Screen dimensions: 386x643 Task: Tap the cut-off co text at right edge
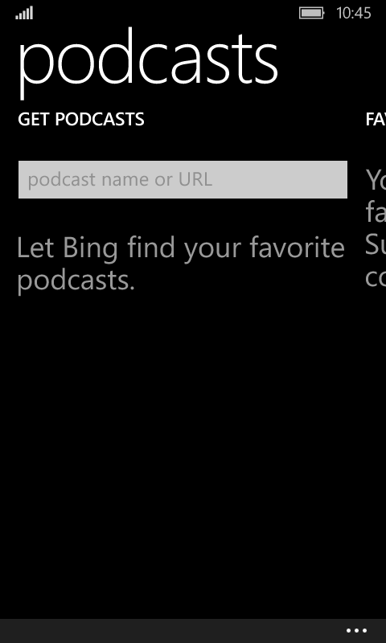[376, 277]
